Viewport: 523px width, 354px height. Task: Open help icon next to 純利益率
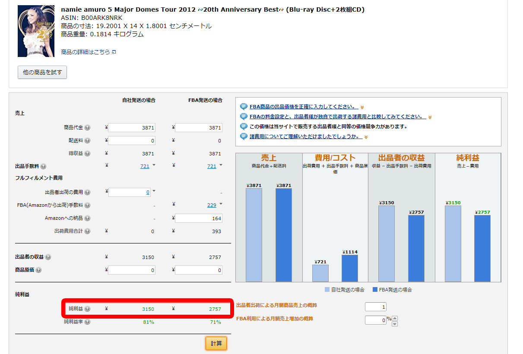(87, 322)
